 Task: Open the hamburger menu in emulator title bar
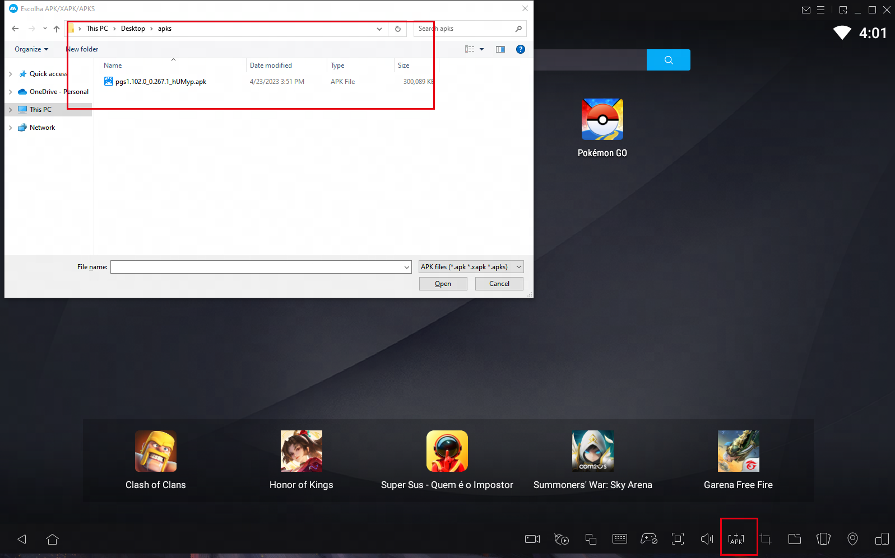[x=820, y=10]
